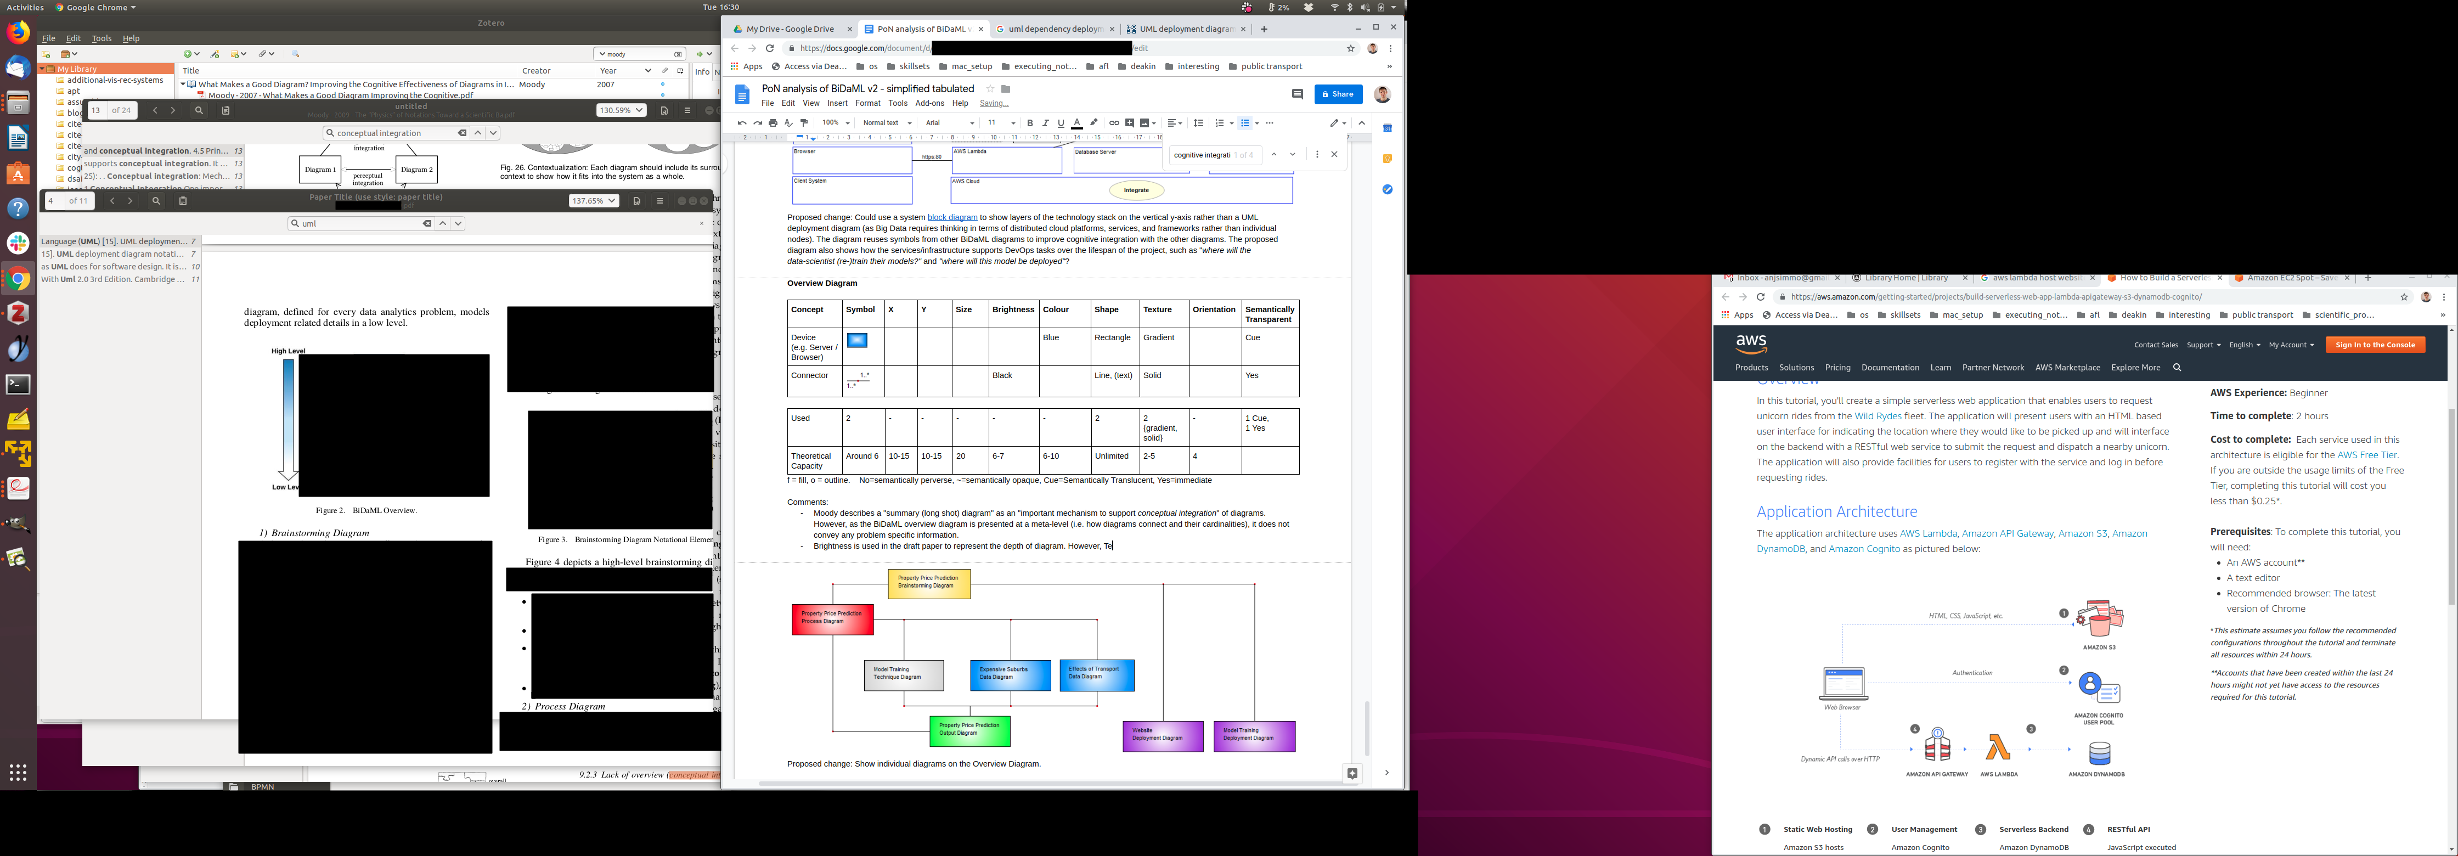2458x856 pixels.
Task: Toggle bold formatting in Docs toolbar
Action: (1030, 123)
